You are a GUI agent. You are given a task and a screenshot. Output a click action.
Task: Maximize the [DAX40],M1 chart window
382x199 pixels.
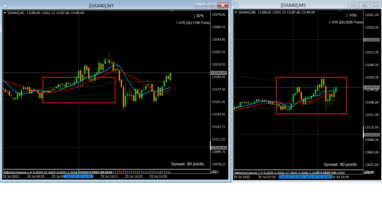click(212, 5)
